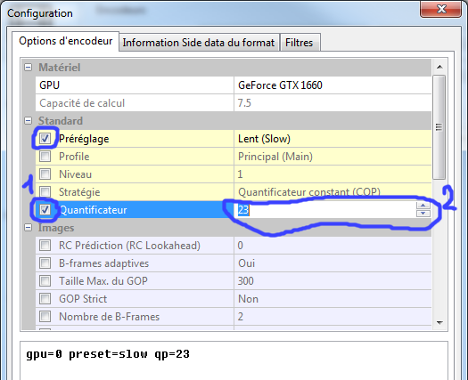Select the Préréglage row label

(84, 139)
